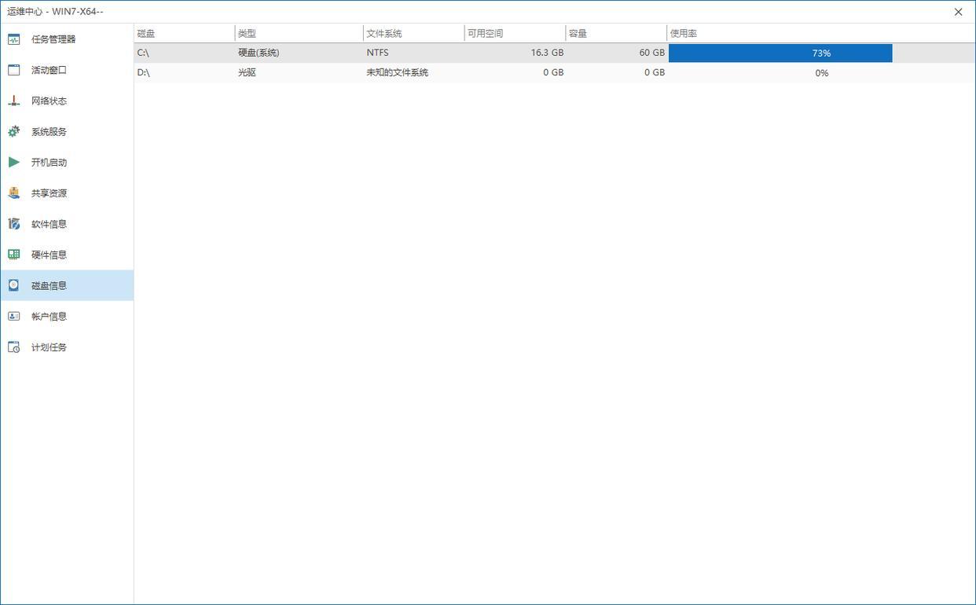Screen dimensions: 976x605
Task: Click the 活动窗口 window icon
Action: tap(13, 70)
